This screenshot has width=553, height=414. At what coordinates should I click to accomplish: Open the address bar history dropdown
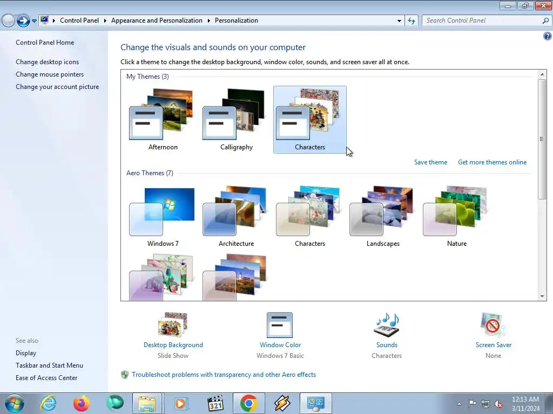[x=399, y=21]
